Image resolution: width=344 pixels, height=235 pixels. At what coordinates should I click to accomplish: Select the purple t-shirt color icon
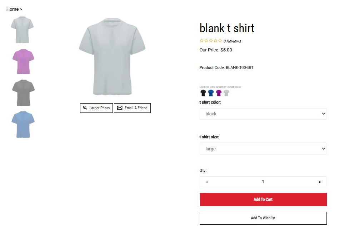[x=219, y=93]
